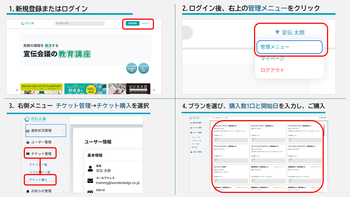Click the 購入数 field for アドバンスドプラスプラン【請求書あり】
The image size is (350, 197).
pos(268,160)
